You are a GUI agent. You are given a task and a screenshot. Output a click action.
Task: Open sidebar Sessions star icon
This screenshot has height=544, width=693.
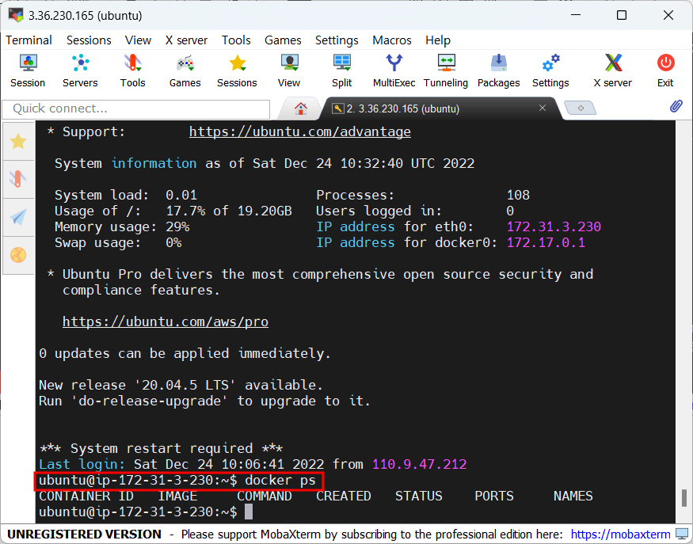tap(18, 142)
